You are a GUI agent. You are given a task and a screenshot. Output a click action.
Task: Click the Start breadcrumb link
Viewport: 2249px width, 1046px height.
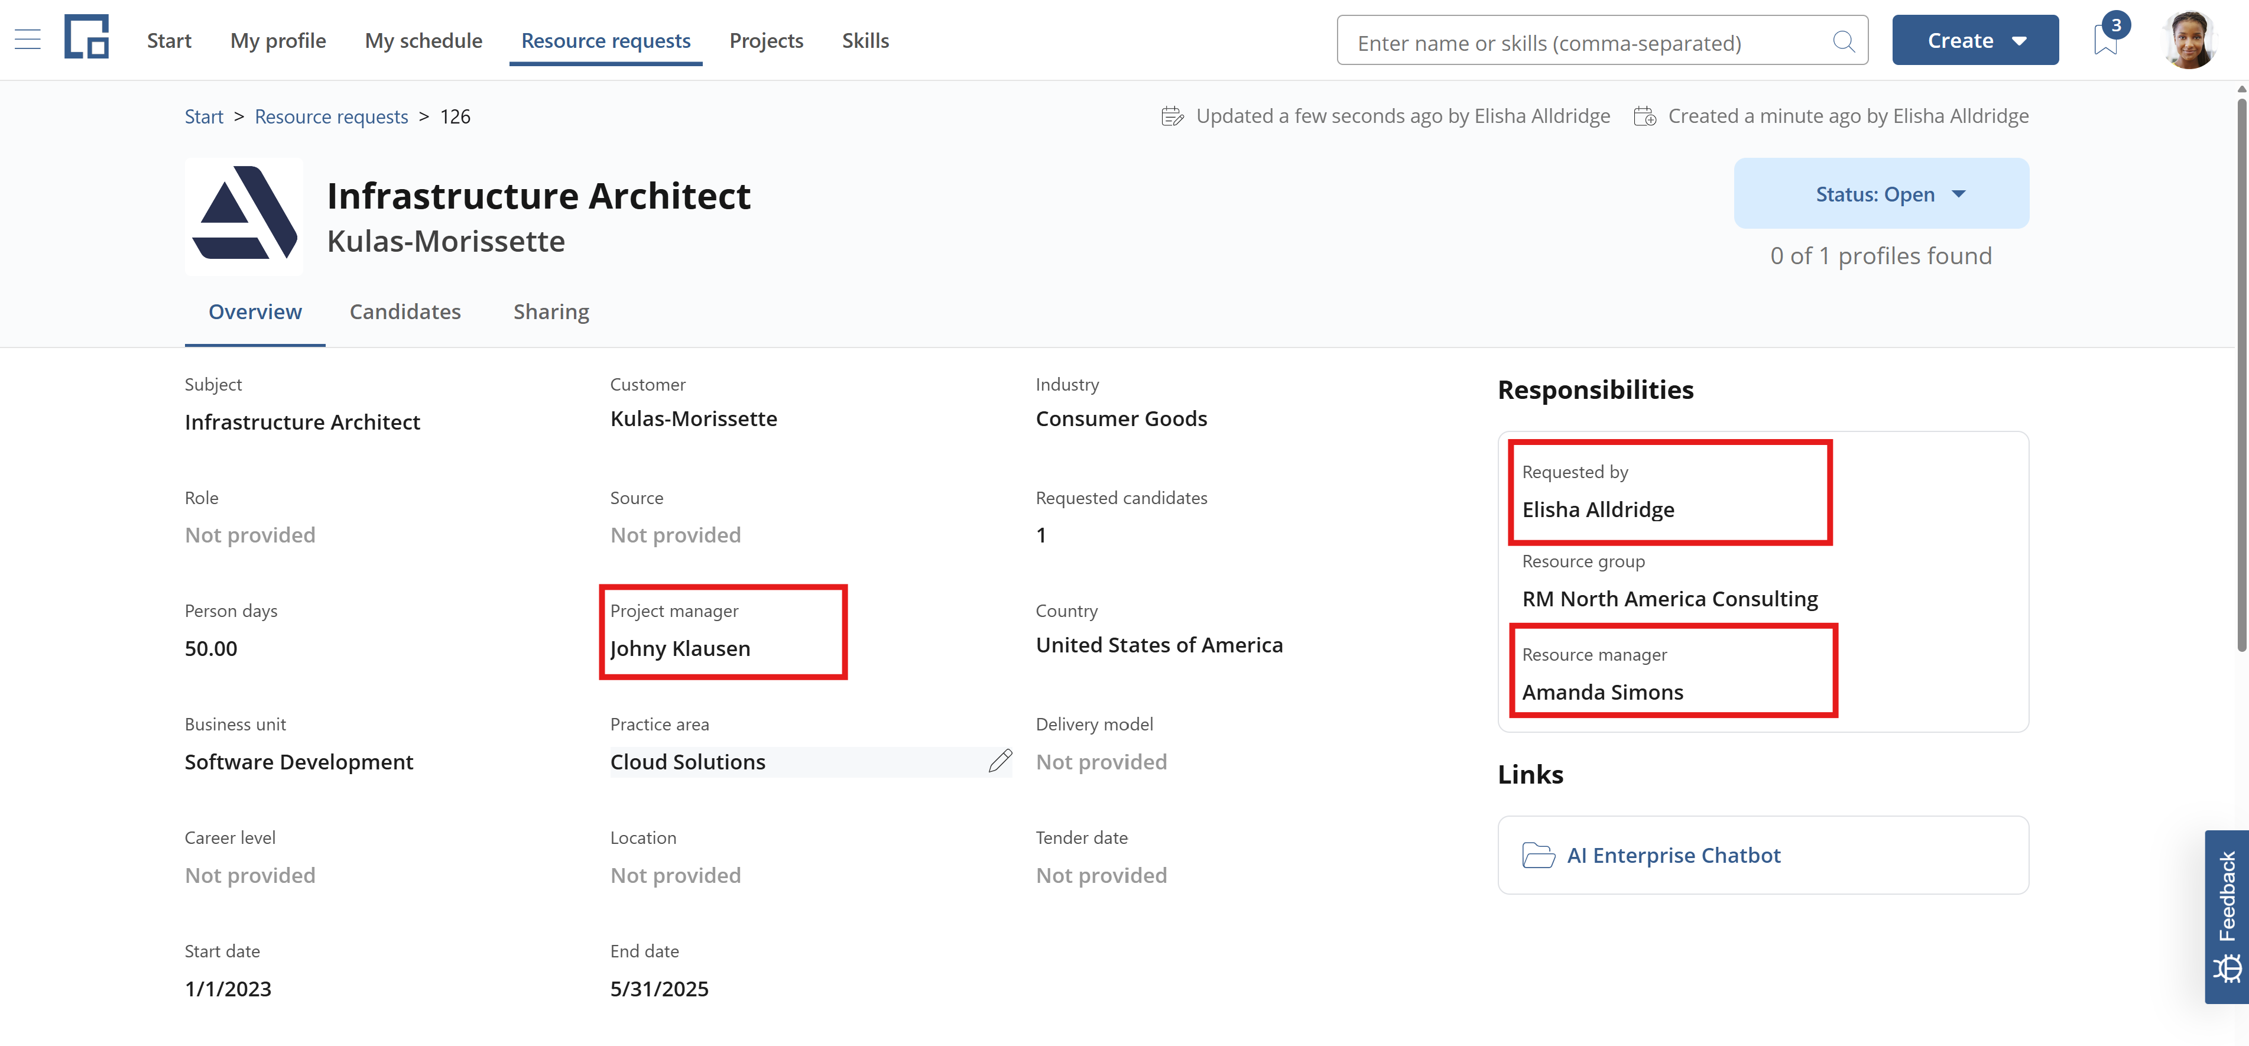(203, 116)
